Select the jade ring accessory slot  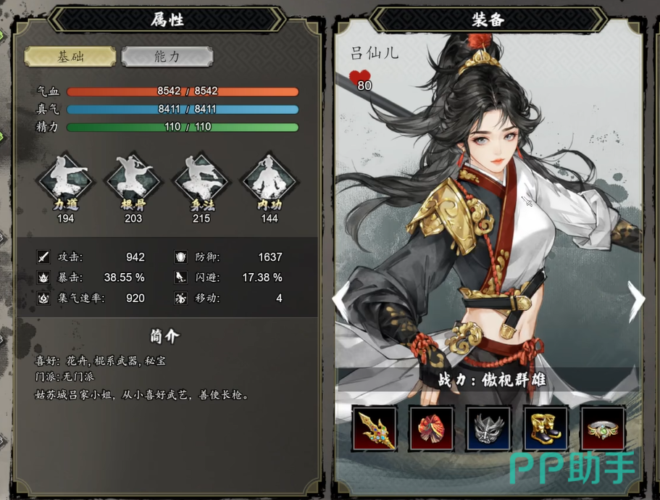603,429
